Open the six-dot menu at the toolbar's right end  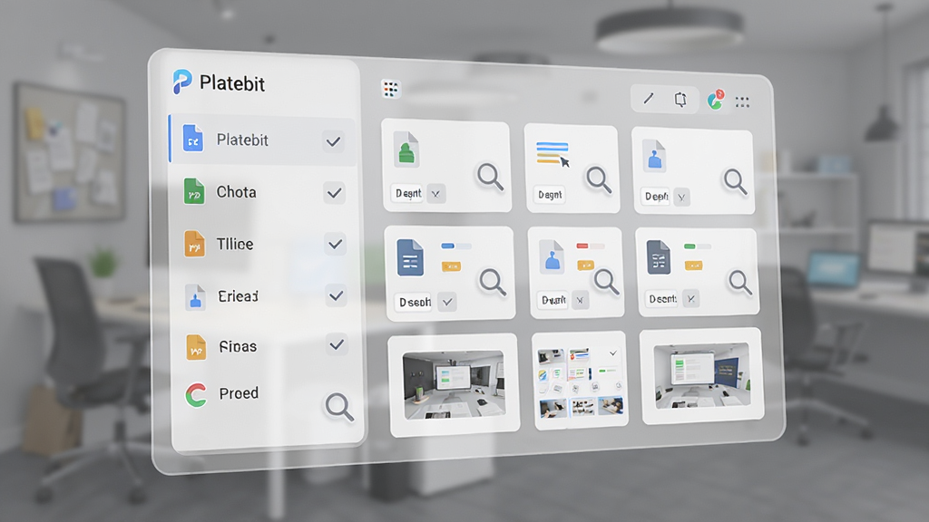(x=742, y=102)
